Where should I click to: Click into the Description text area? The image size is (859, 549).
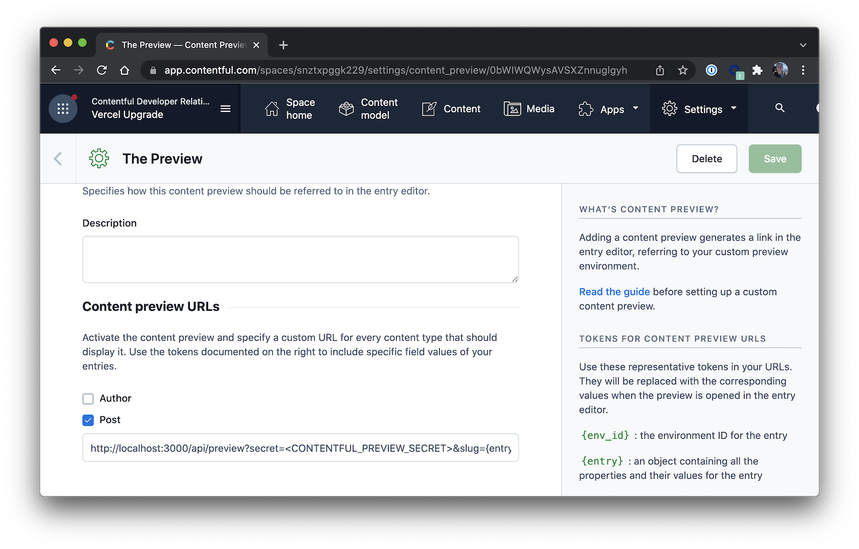(300, 259)
